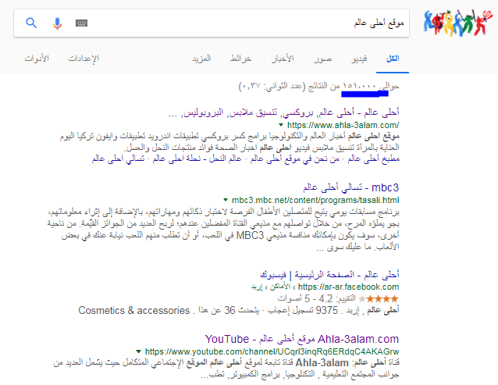This screenshot has height=385, width=498.
Task: Open the on-screen keyboard icon
Action: click(x=81, y=23)
